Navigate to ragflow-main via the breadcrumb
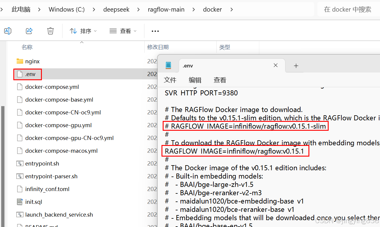This screenshot has height=227, width=380. coord(166,9)
